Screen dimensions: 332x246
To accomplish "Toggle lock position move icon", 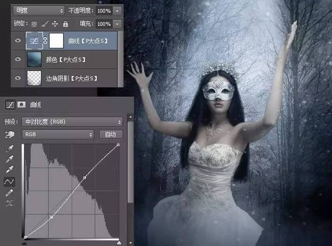I will pos(55,24).
